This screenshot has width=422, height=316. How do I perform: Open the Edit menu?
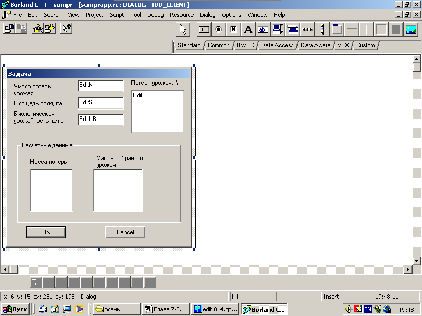tap(33, 15)
